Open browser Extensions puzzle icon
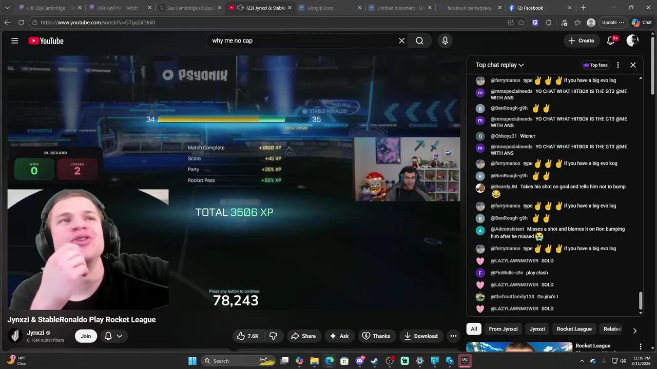 (549, 23)
